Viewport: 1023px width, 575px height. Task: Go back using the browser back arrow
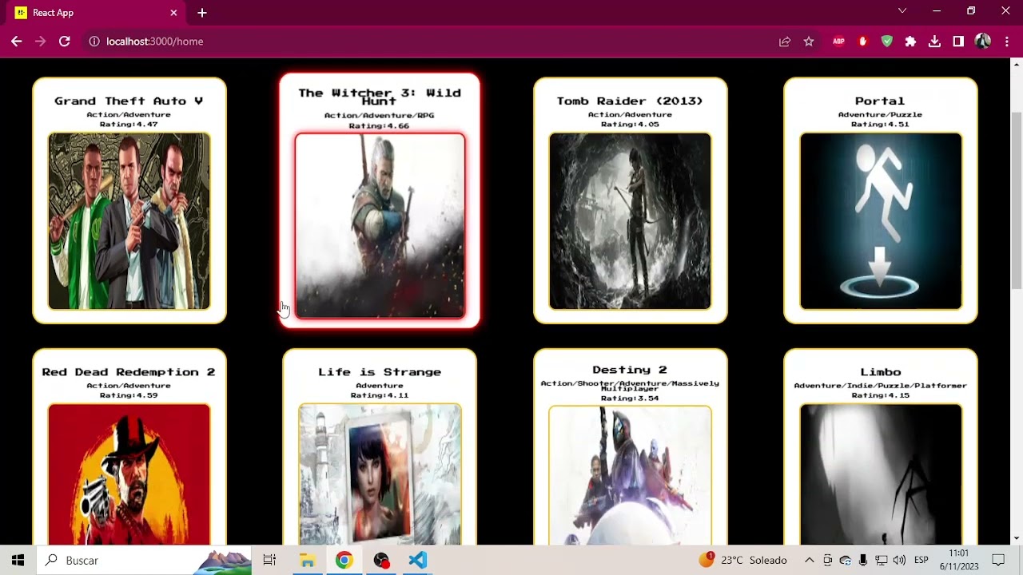[x=17, y=42]
